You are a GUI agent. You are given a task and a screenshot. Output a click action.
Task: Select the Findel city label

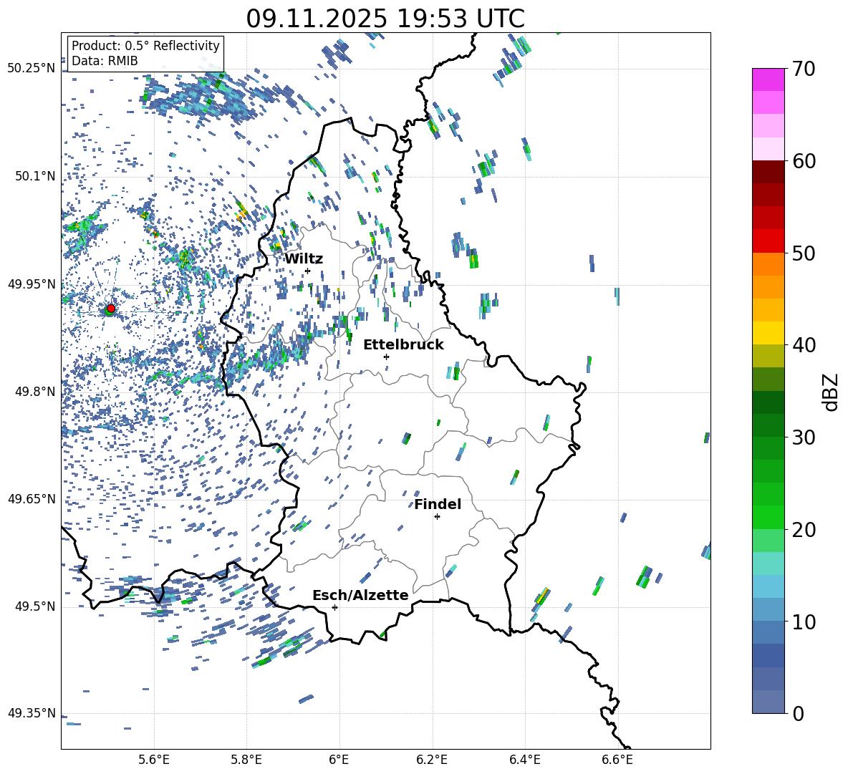pos(438,504)
